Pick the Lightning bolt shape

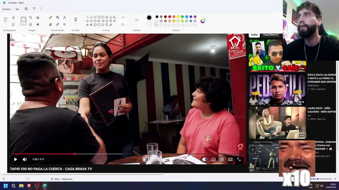point(111,25)
